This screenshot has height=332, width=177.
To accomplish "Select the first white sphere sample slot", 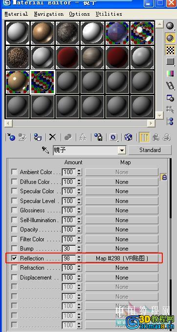I will coord(18,33).
